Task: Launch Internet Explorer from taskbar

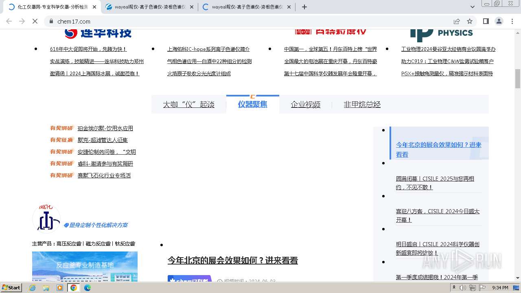Action: tap(33, 288)
